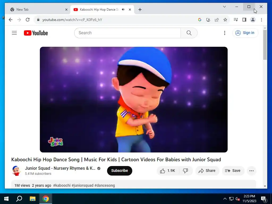
Task: Go to the YouTube home logo
Action: coord(36,33)
